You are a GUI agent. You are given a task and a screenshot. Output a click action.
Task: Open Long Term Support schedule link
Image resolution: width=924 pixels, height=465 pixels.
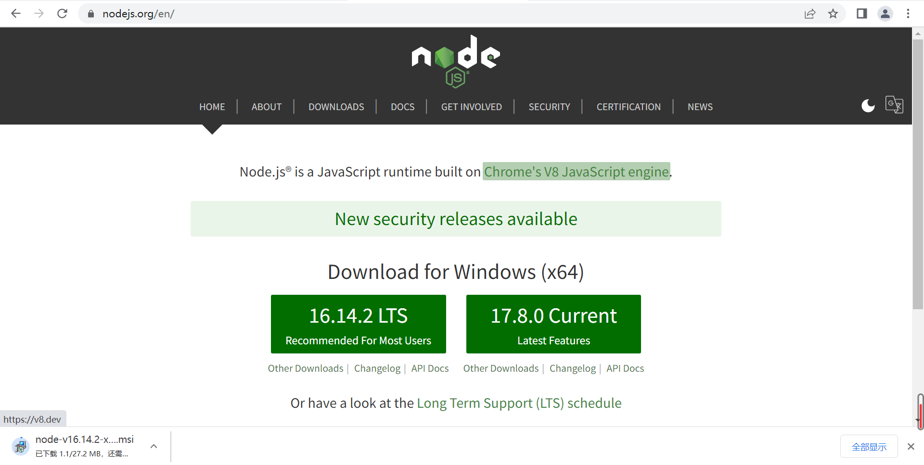click(x=519, y=403)
